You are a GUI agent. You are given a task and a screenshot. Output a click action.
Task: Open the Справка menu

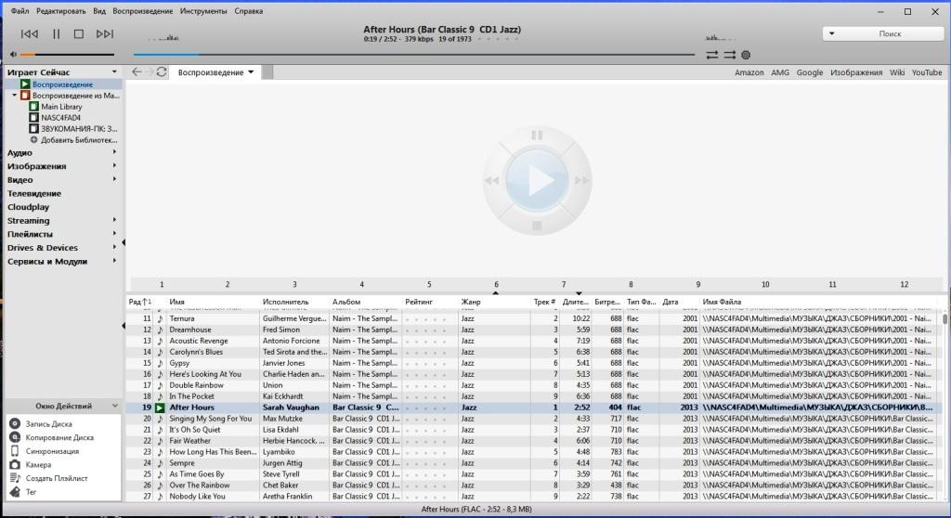click(248, 11)
